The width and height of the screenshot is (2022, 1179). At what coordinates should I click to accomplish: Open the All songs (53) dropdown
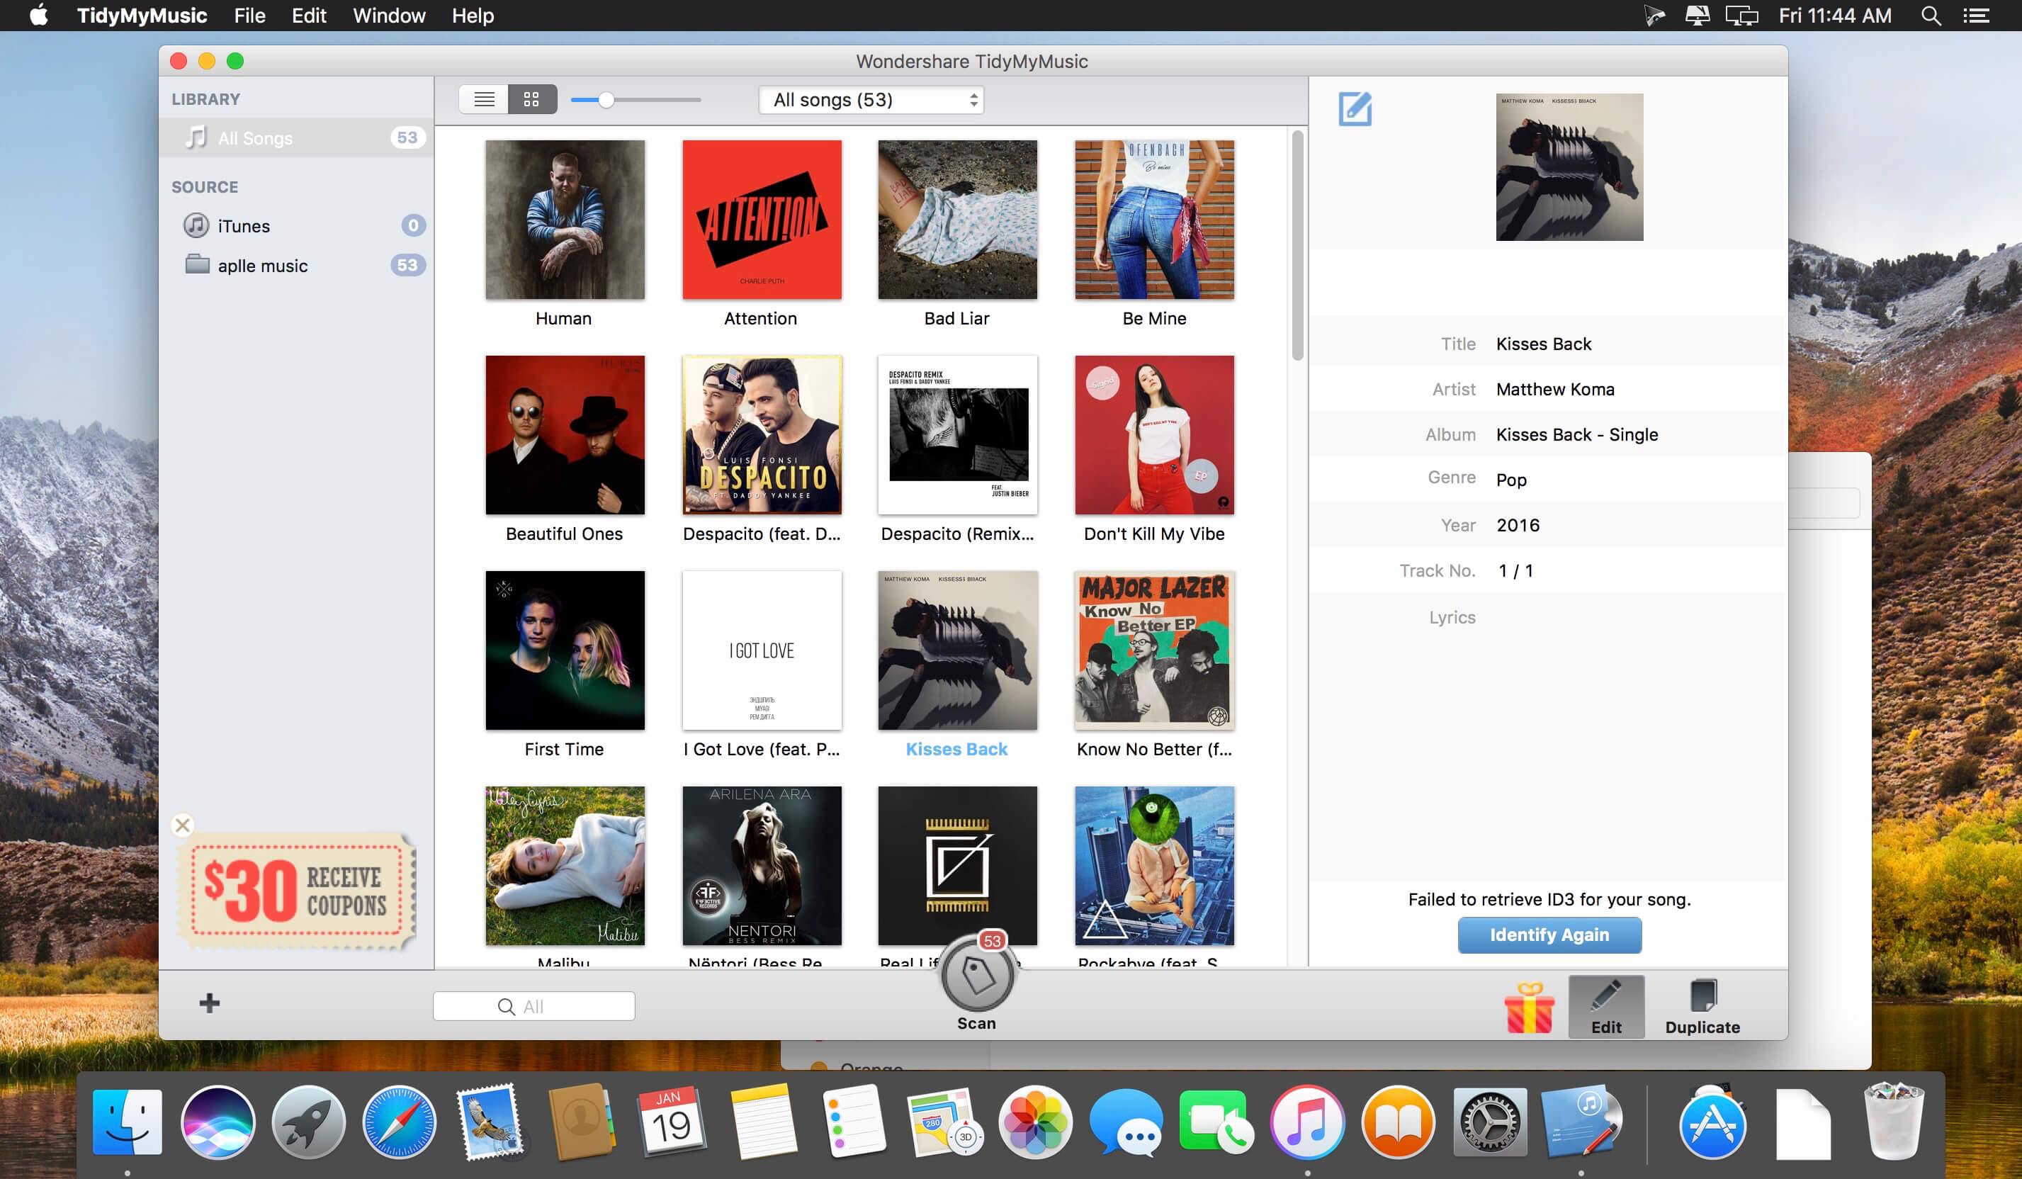871,99
